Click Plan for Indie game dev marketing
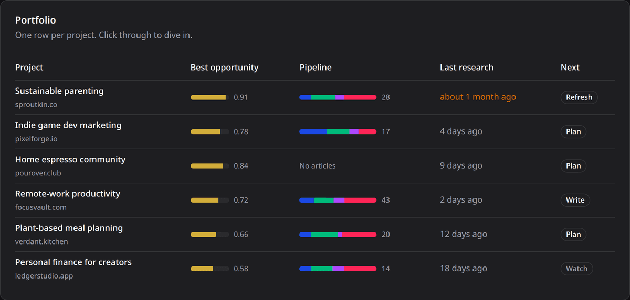Image resolution: width=630 pixels, height=300 pixels. (573, 131)
